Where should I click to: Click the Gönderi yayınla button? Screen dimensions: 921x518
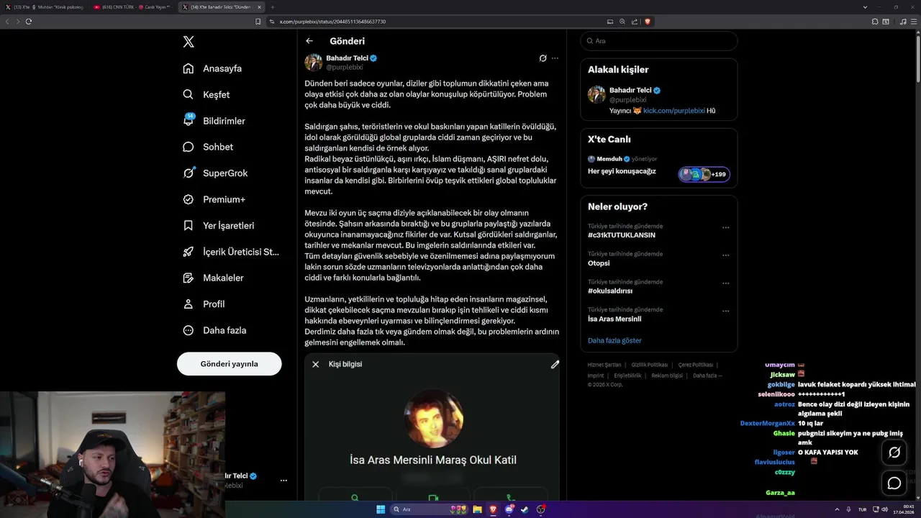click(229, 364)
